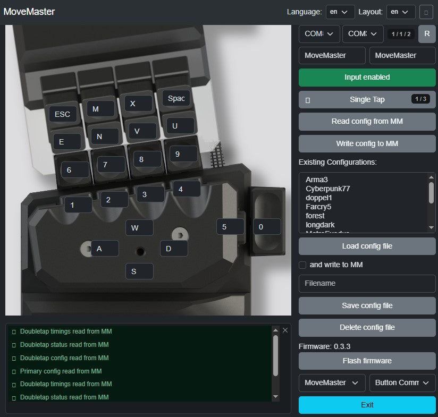Select doppel1 configuration
Screen dimensions: 438x417
(319, 198)
